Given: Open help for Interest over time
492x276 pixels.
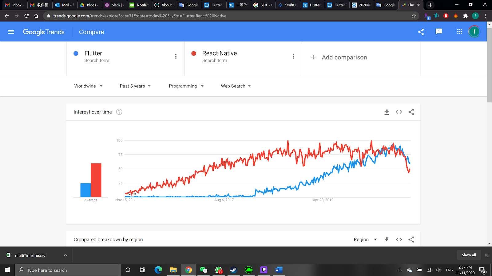Looking at the screenshot, I should (119, 112).
